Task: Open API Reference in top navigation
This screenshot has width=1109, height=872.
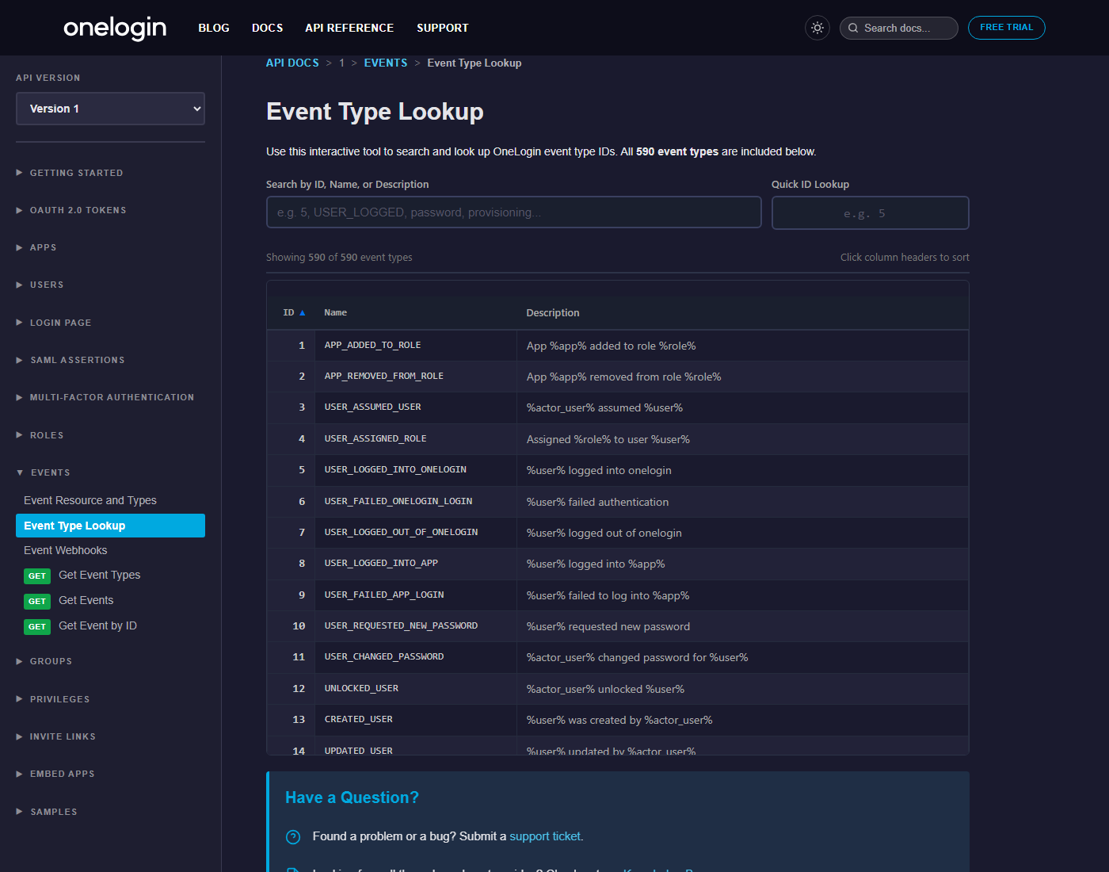Action: pos(349,28)
